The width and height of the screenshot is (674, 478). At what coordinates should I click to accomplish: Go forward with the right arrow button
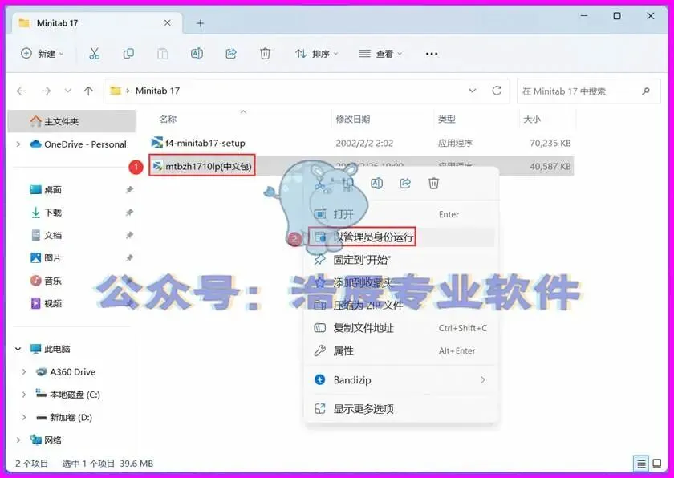click(x=46, y=91)
